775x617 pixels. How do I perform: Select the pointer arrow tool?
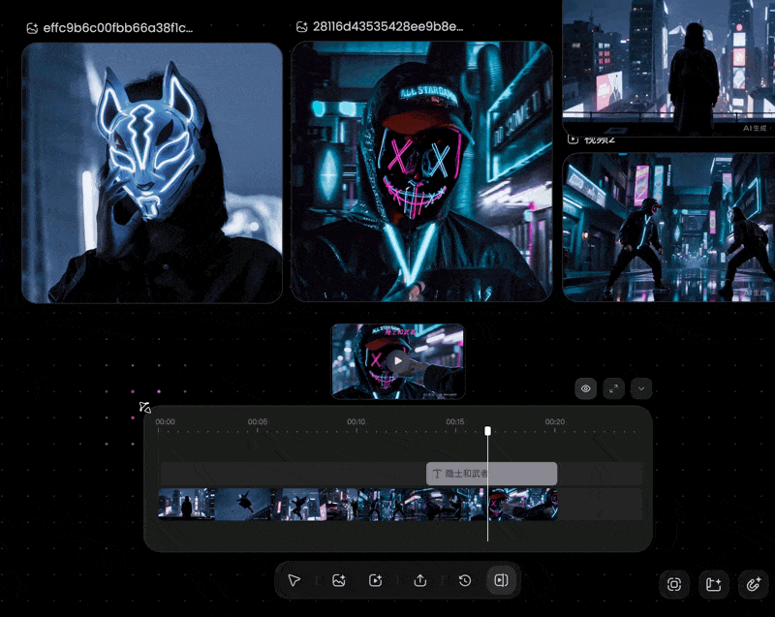tap(294, 580)
